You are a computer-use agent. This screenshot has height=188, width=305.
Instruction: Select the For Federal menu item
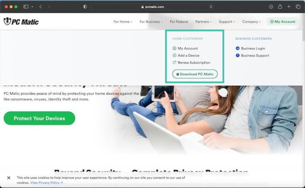click(x=179, y=21)
